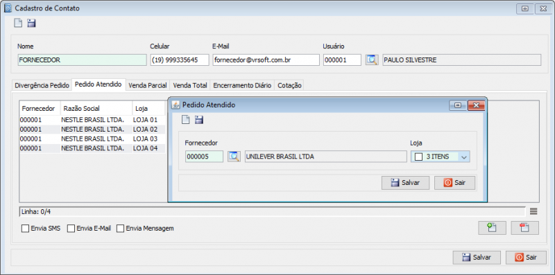Screen dimensions: 555x275
Task: Click the PAULO SILVESTRE name field
Action: (462, 60)
